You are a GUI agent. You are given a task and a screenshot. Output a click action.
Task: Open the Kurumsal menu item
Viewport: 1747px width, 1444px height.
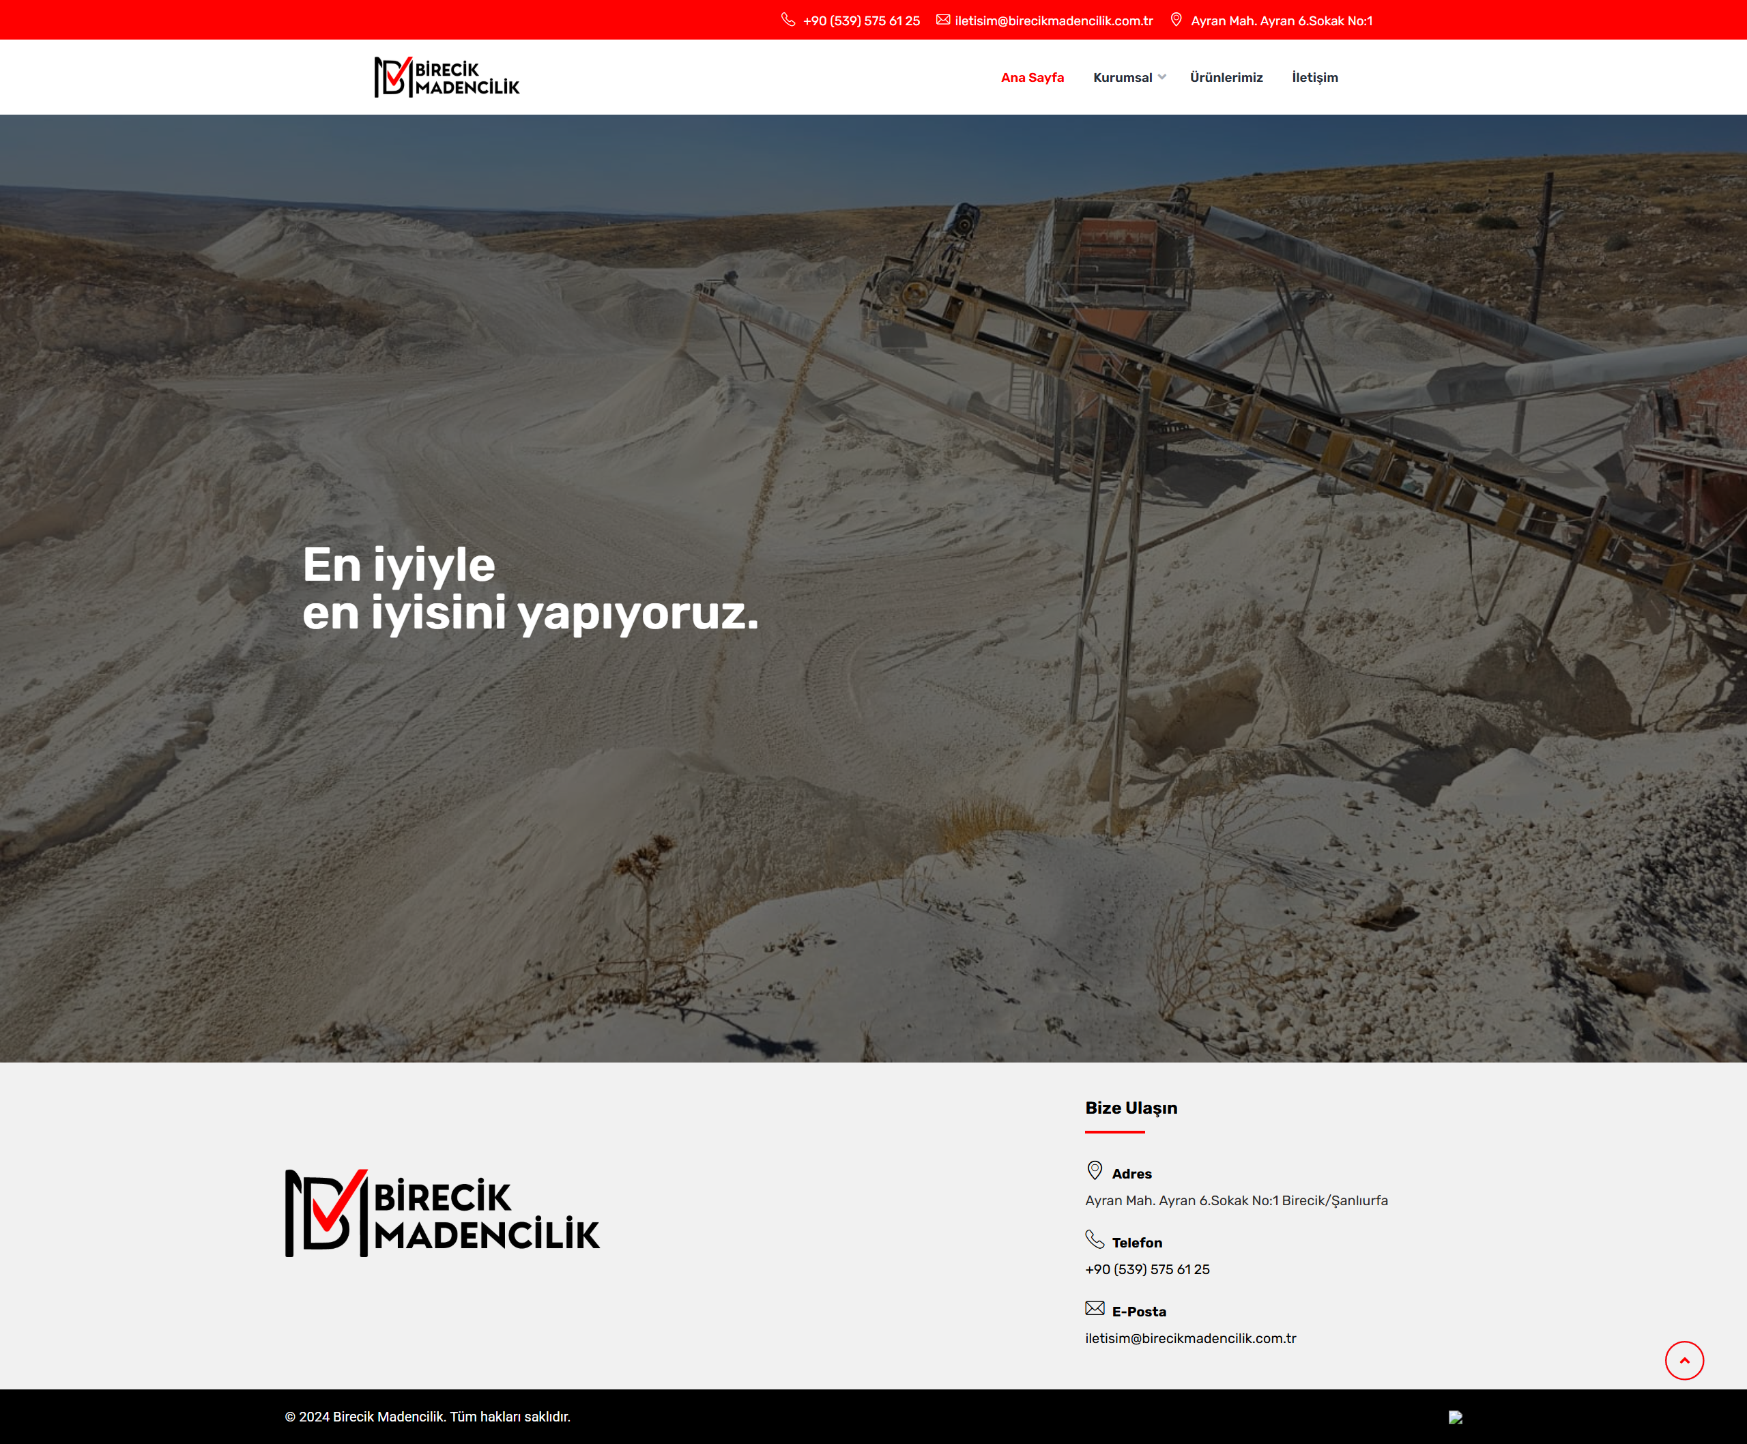tap(1122, 77)
